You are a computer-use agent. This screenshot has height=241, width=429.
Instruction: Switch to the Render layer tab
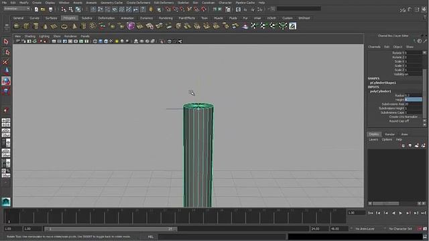[389, 134]
